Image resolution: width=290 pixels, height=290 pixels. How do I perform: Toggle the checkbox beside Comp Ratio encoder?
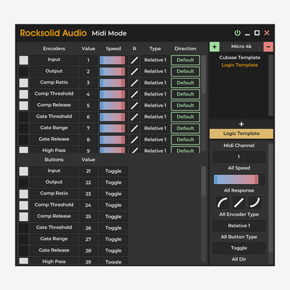24,83
